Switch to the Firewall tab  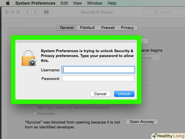pos(108,28)
